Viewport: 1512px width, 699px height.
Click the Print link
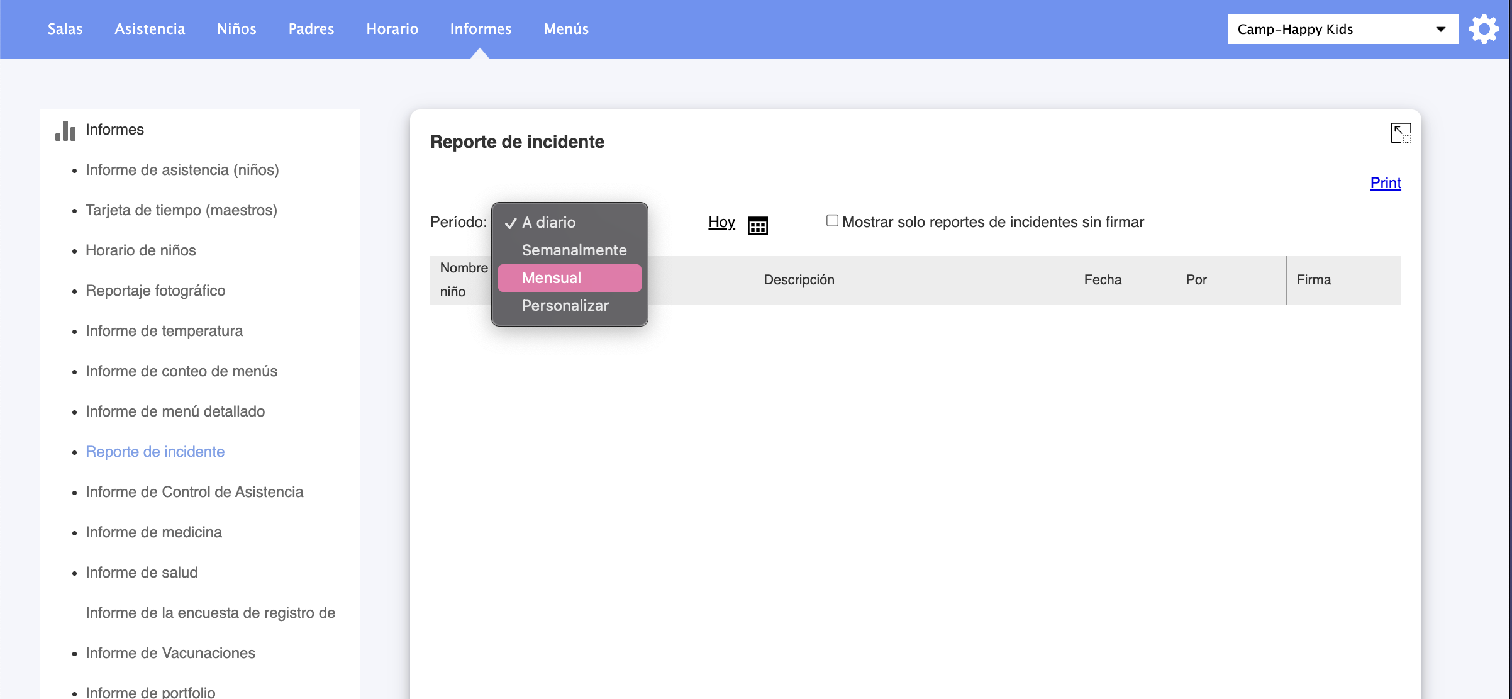1385,183
